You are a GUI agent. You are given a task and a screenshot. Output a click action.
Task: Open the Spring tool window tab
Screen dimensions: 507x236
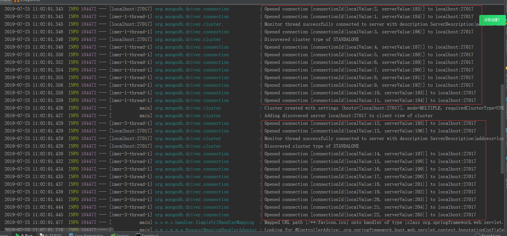(120, 235)
